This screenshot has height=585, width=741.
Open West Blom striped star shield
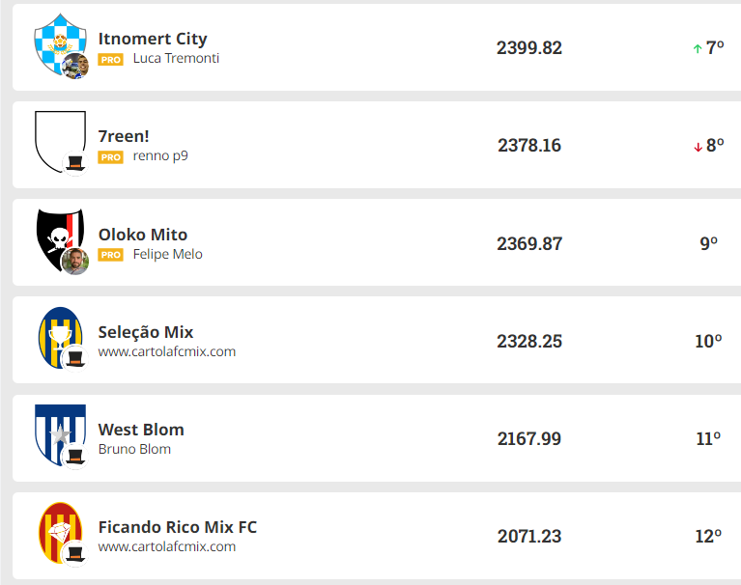point(60,434)
